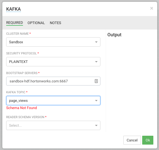The image size is (159, 150).
Task: Open the Reader Schema Version dropdown arrow
Action: point(96,126)
